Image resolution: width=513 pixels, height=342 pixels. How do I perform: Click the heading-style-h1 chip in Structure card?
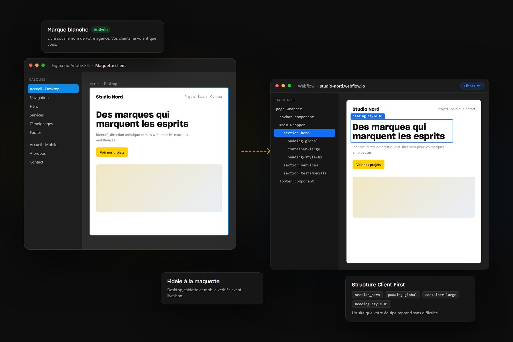(x=371, y=304)
